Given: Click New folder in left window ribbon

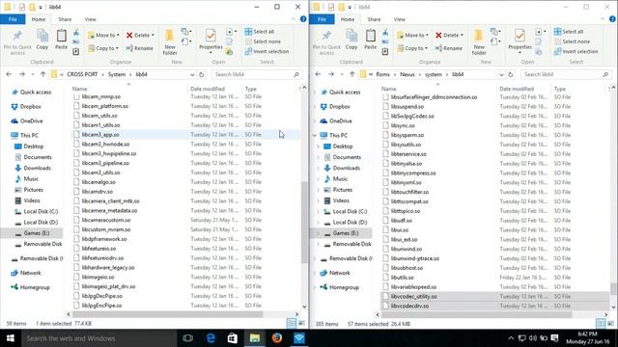Looking at the screenshot, I should tap(170, 41).
